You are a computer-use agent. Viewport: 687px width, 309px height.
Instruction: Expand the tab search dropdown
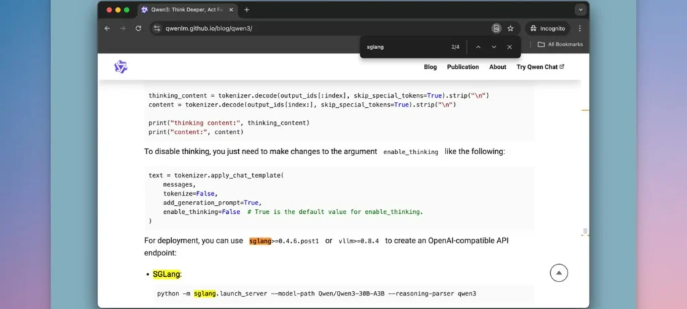pos(580,9)
